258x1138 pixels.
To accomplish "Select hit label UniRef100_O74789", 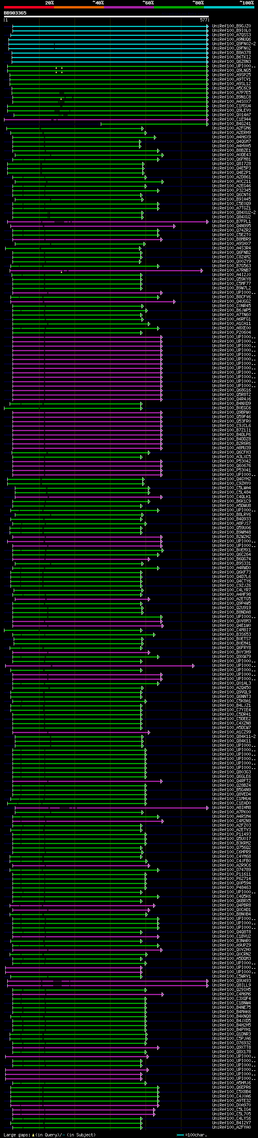I will pos(231,870).
